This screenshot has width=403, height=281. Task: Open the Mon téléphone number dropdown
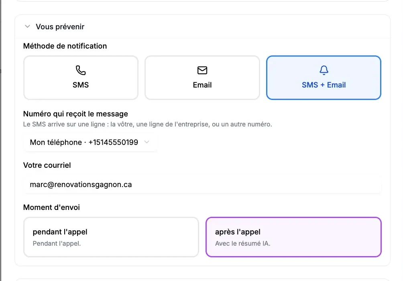90,142
